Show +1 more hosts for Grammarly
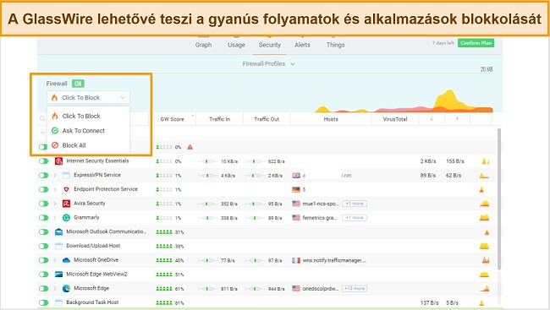 (355, 218)
